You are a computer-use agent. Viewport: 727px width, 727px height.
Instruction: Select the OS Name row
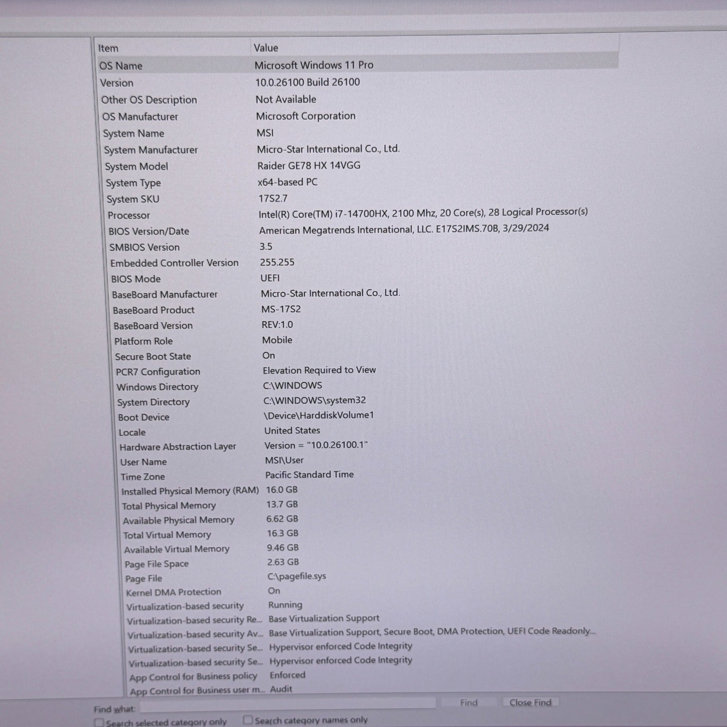pyautogui.click(x=121, y=66)
